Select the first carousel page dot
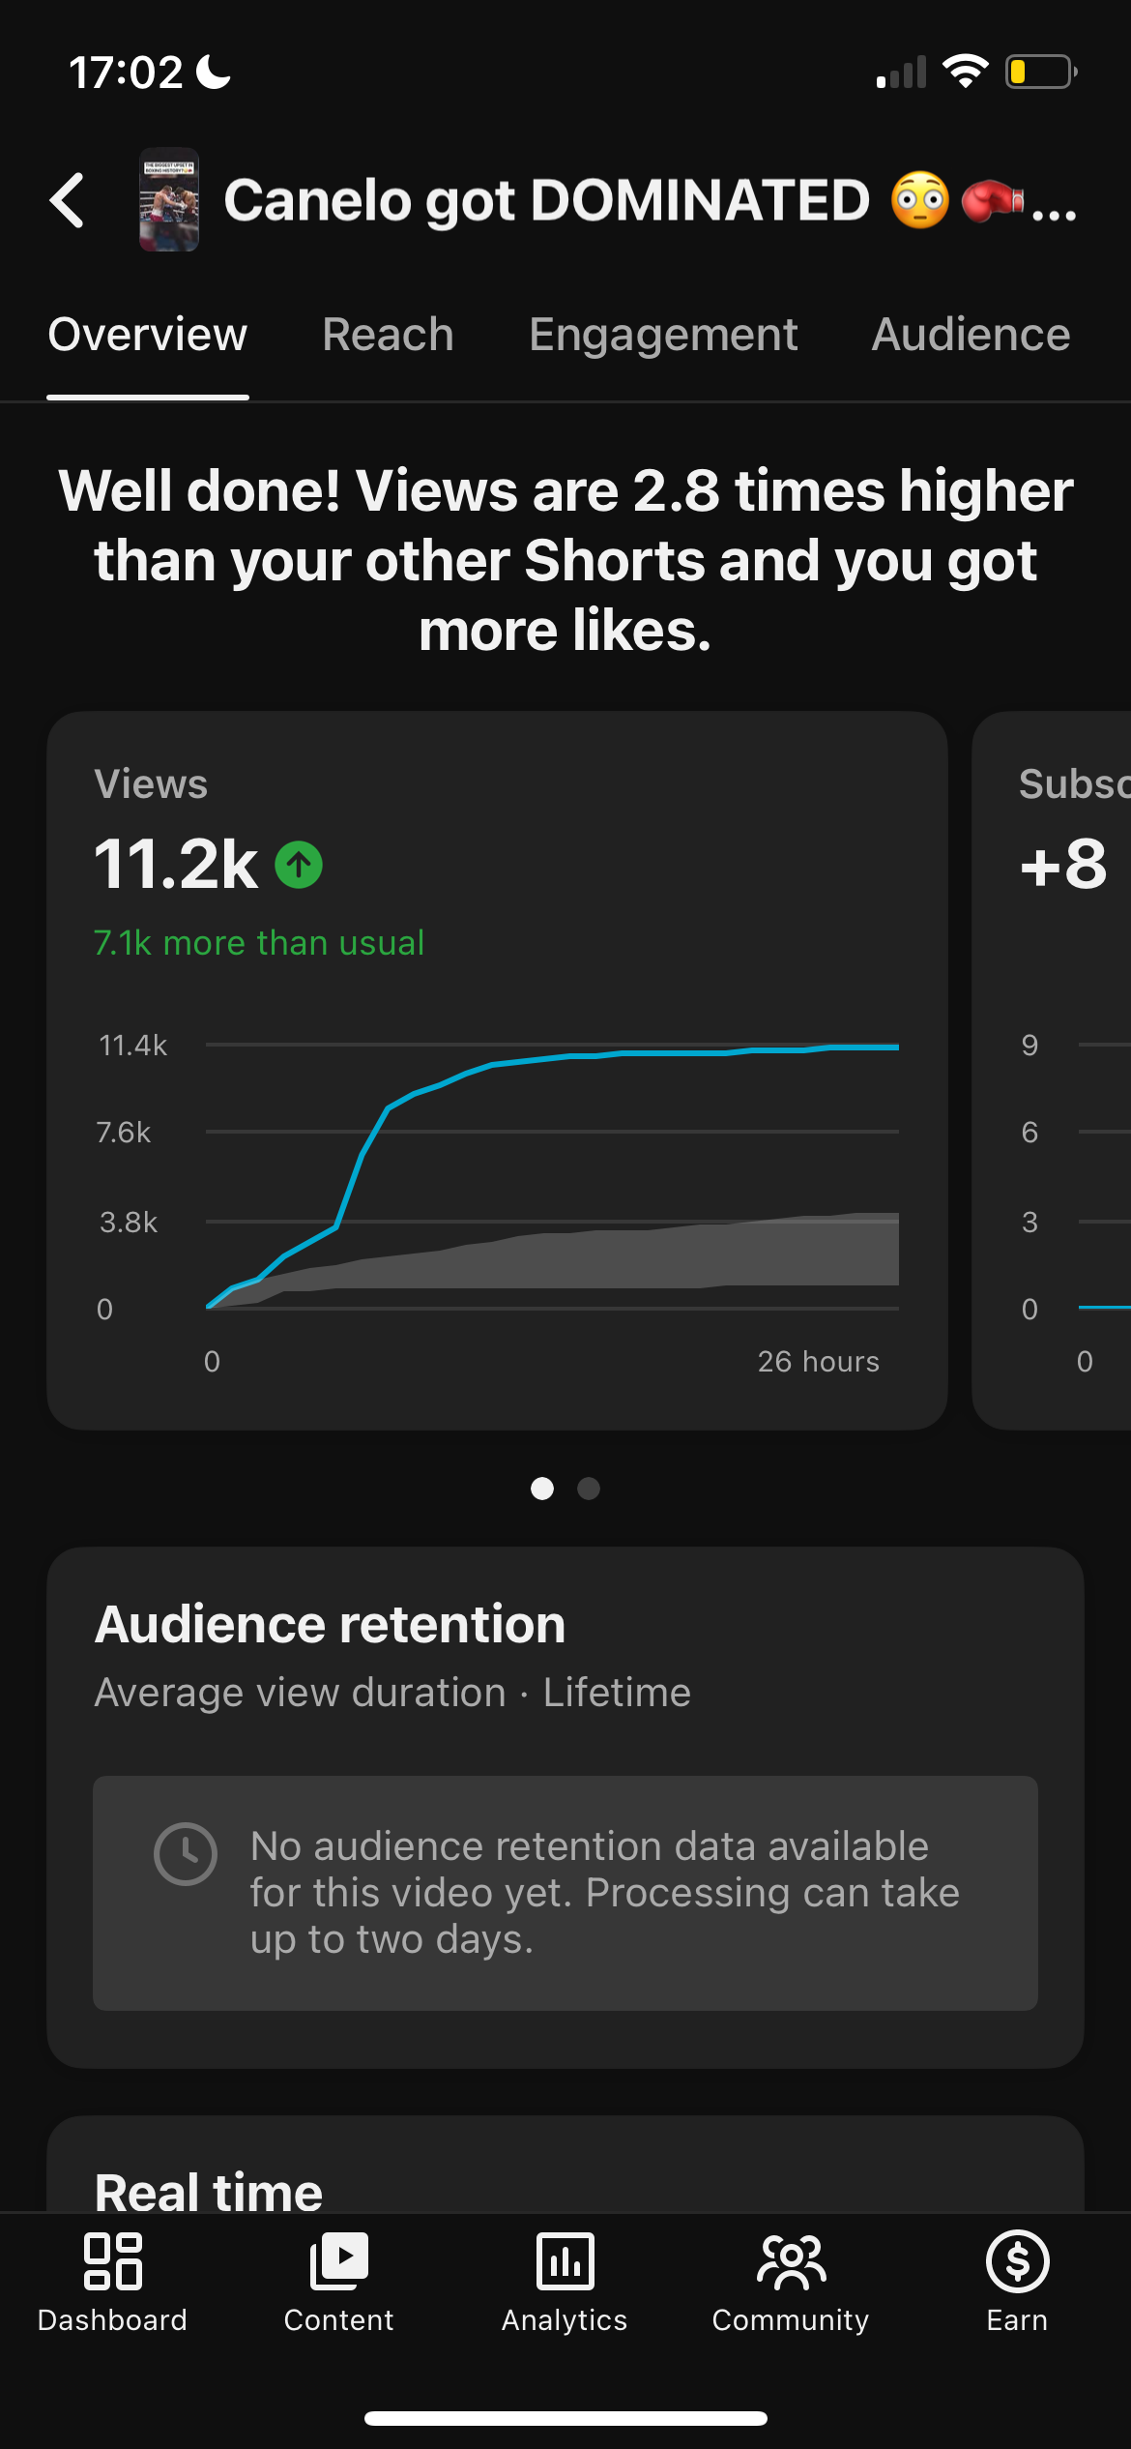The image size is (1131, 2449). tap(542, 1489)
